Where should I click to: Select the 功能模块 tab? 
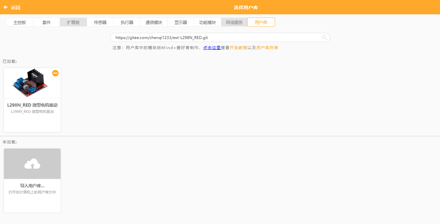(208, 22)
